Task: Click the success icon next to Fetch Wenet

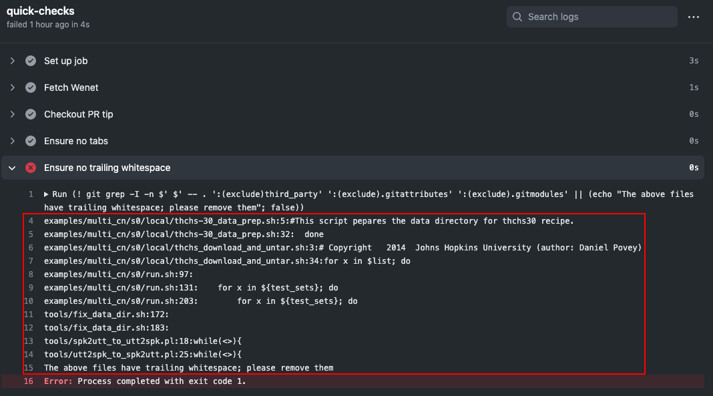Action: pyautogui.click(x=31, y=87)
